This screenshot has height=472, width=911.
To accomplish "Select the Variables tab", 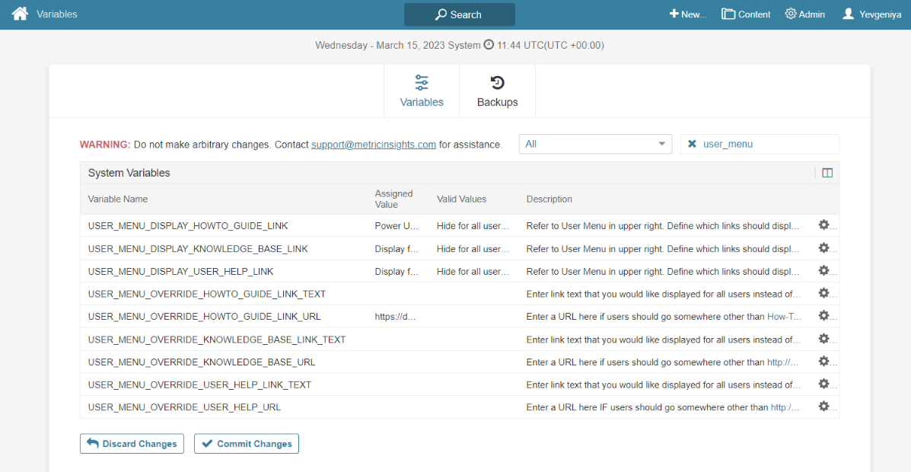I will tap(422, 91).
